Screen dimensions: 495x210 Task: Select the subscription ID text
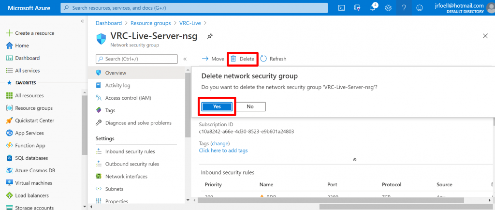[x=247, y=131]
